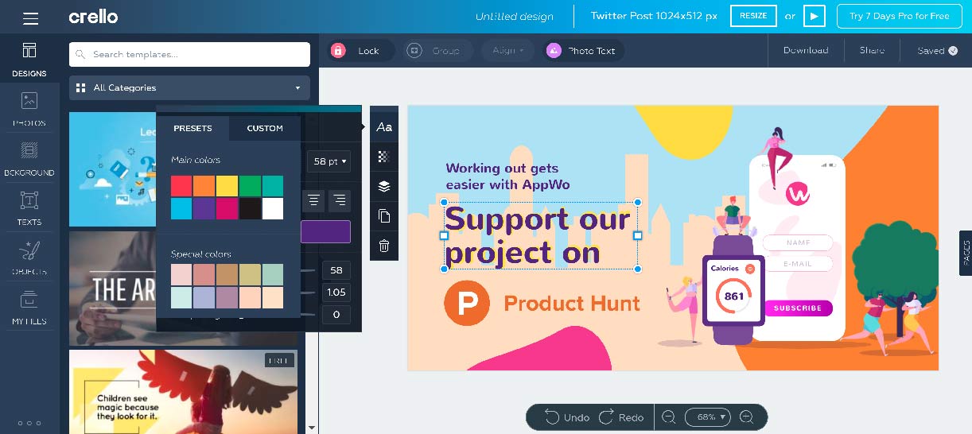Open text settings Aa tool
Screen dimensions: 972x434
click(384, 127)
